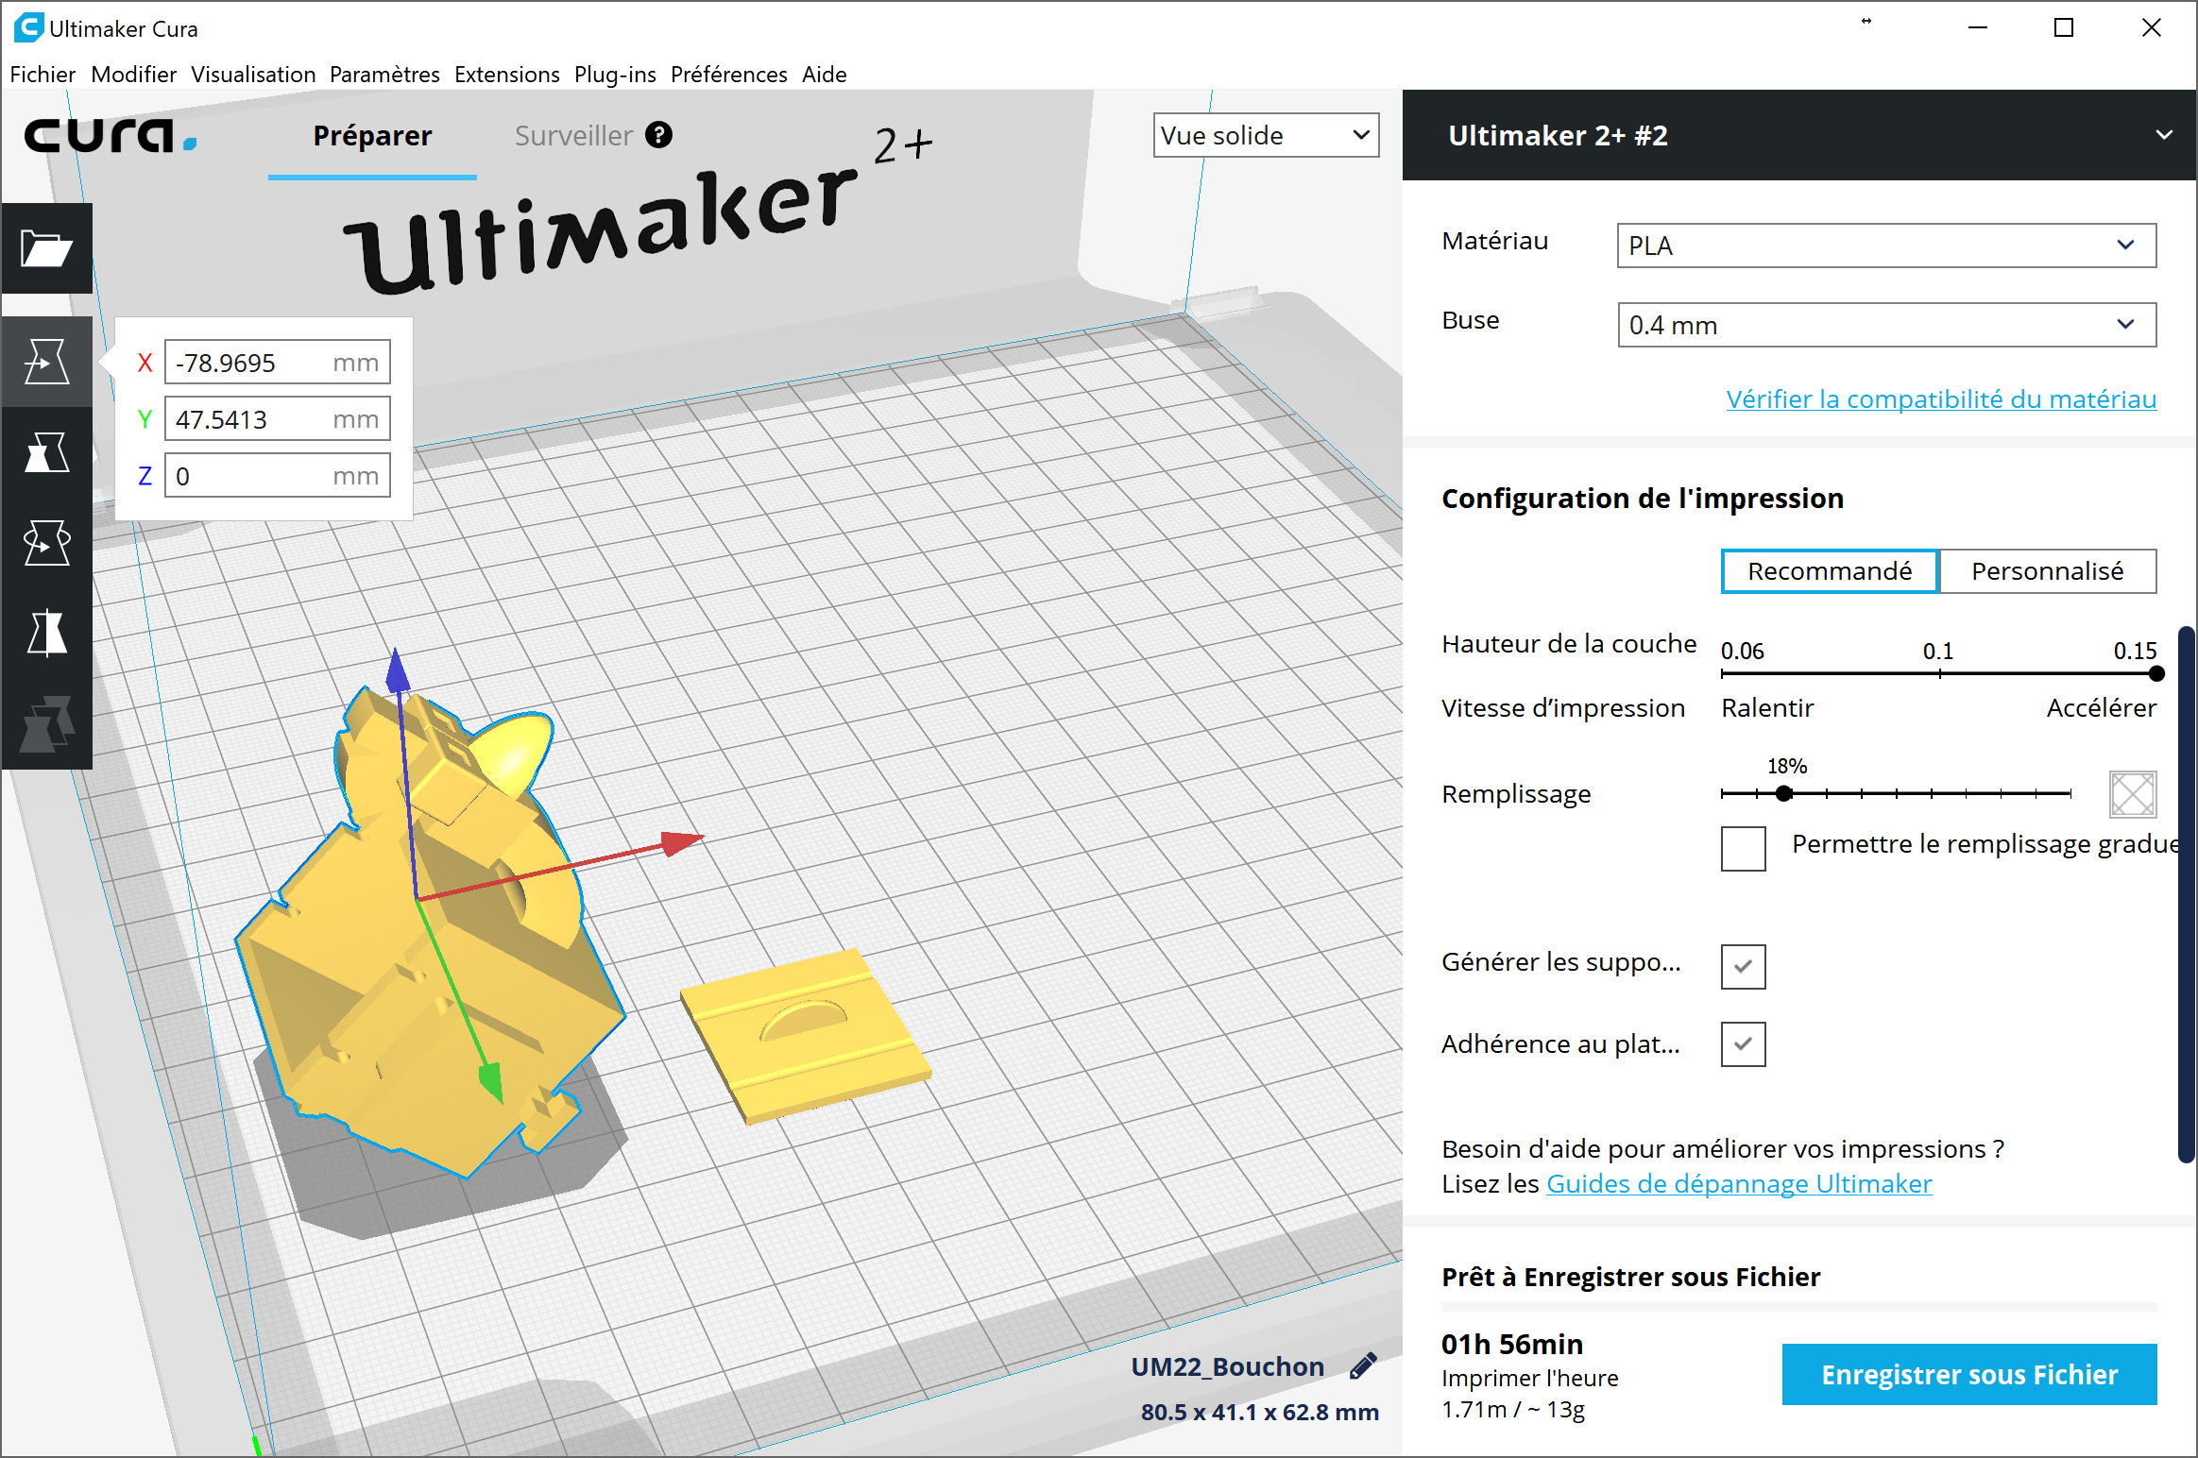Click the Surveiller help question mark icon
This screenshot has width=2198, height=1458.
click(659, 135)
